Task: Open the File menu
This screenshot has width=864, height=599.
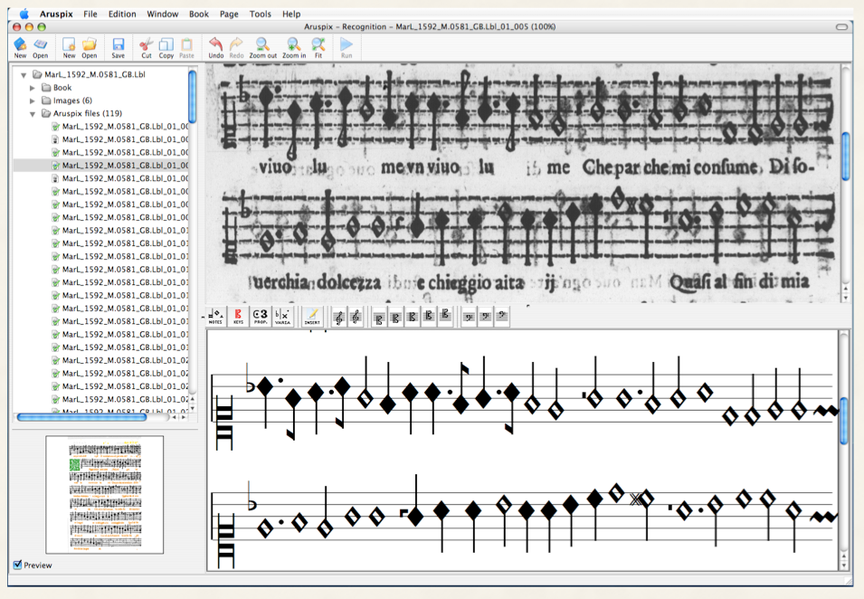Action: 90,14
